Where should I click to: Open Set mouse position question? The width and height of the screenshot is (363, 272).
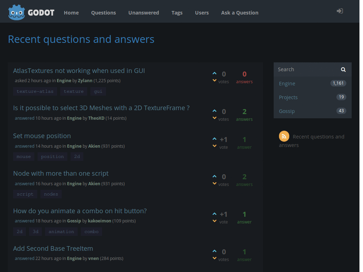(x=42, y=136)
